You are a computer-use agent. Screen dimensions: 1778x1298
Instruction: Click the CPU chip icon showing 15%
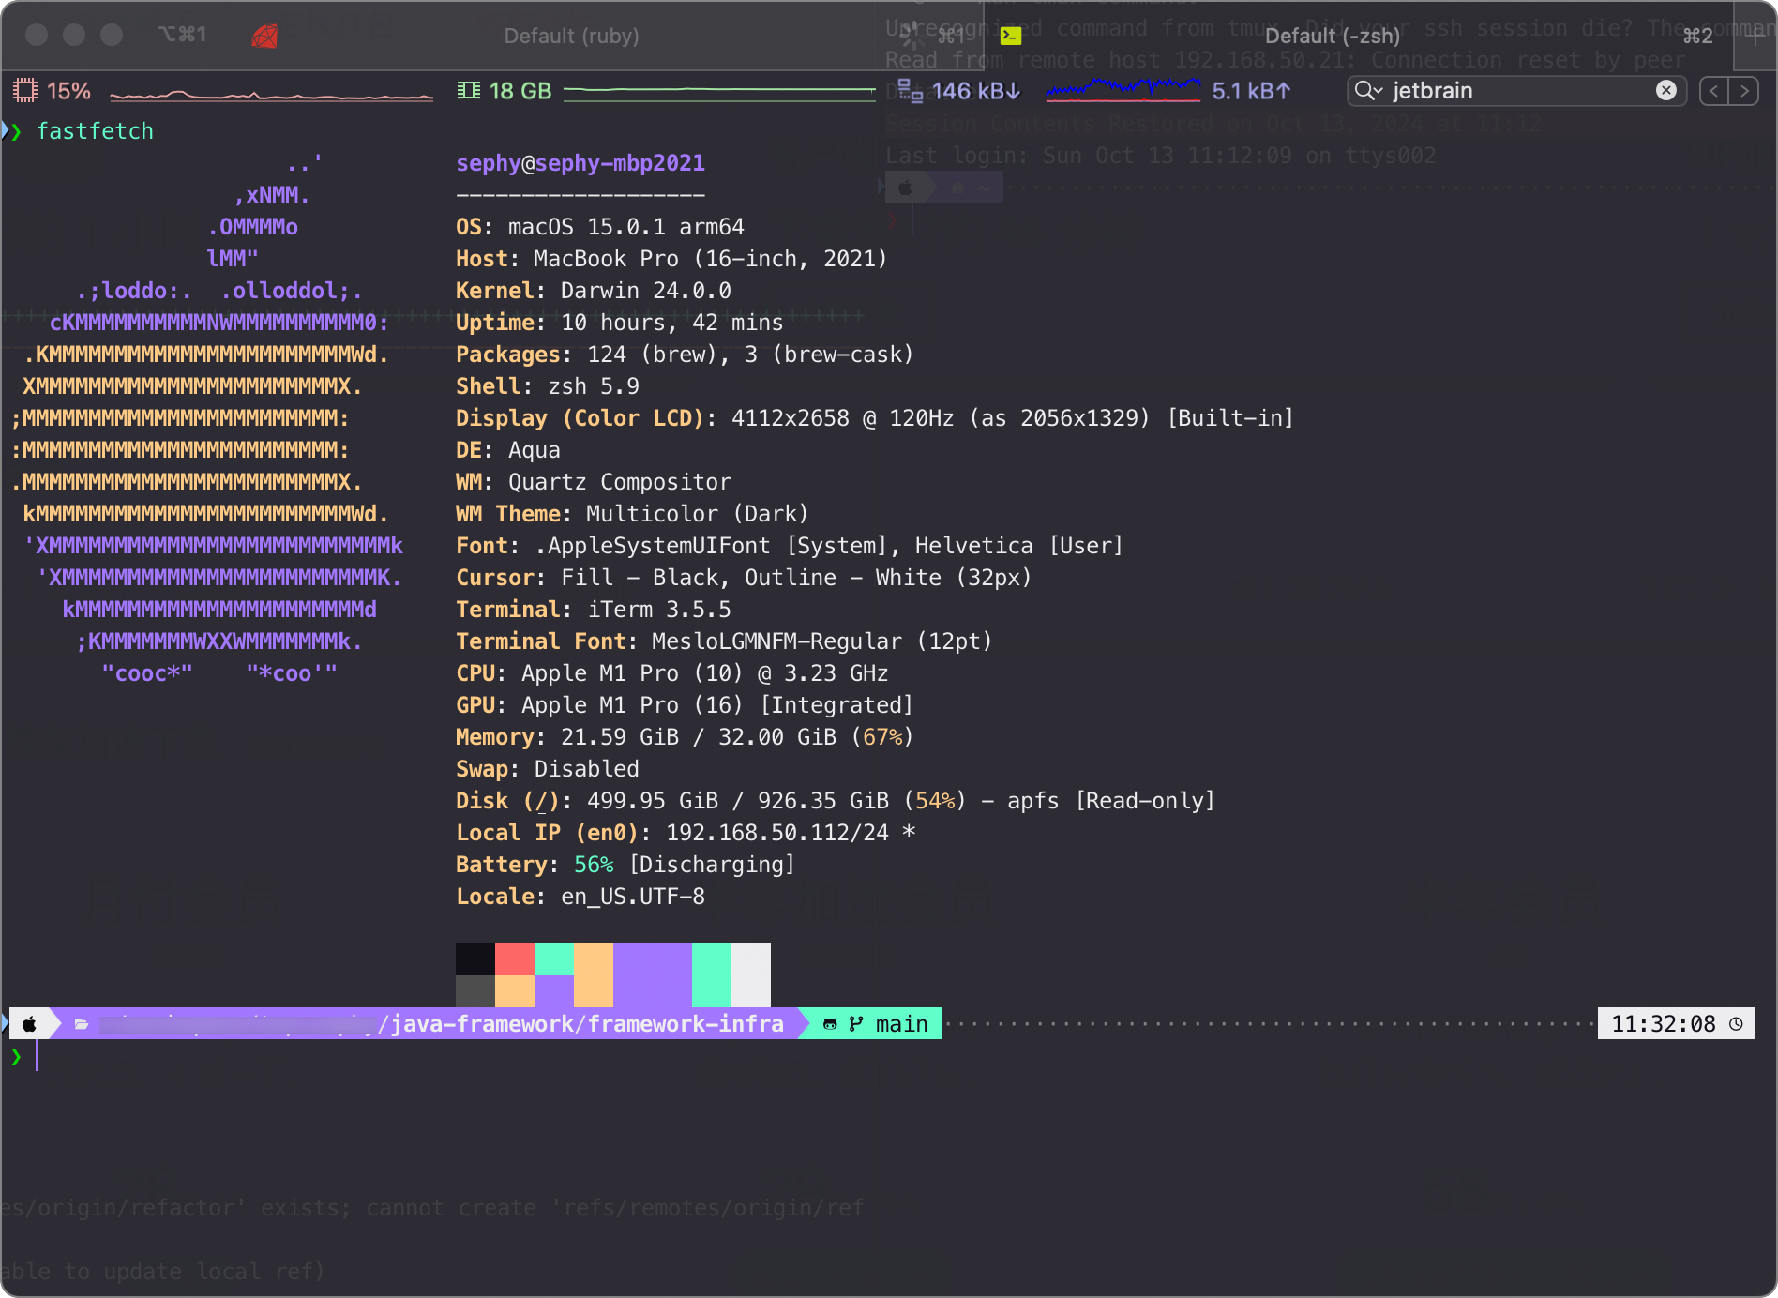pyautogui.click(x=25, y=91)
